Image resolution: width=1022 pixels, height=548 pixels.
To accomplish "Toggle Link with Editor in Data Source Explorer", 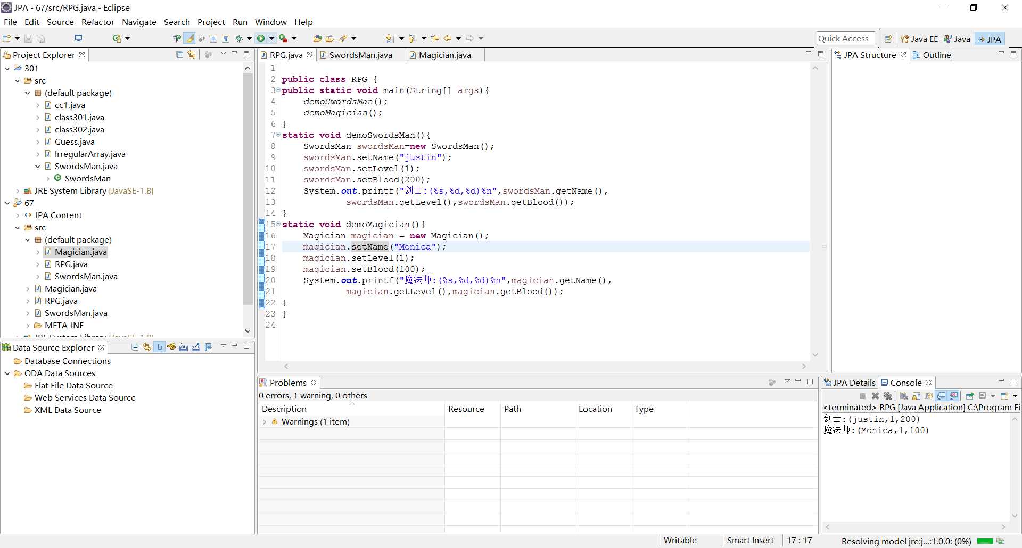I will coord(147,347).
